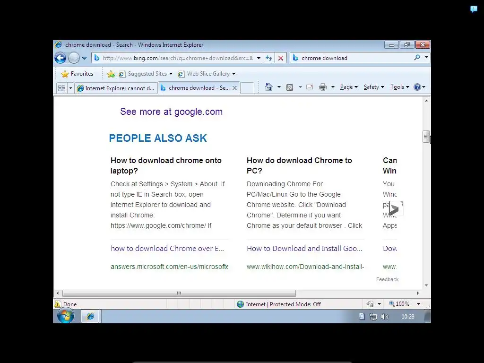Click the status bar warning icon
Viewport: 484px width, 363px height.
pyautogui.click(x=58, y=304)
